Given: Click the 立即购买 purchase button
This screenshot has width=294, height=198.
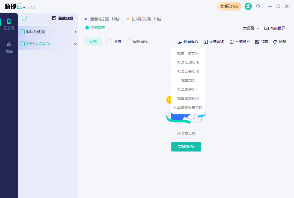Looking at the screenshot, I should 186,147.
